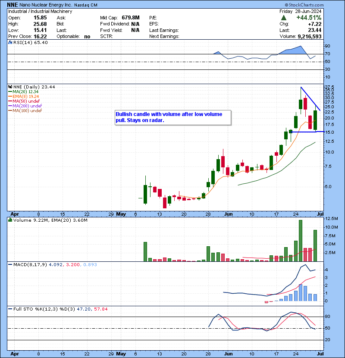Click the Next Earnings: label

164,37
